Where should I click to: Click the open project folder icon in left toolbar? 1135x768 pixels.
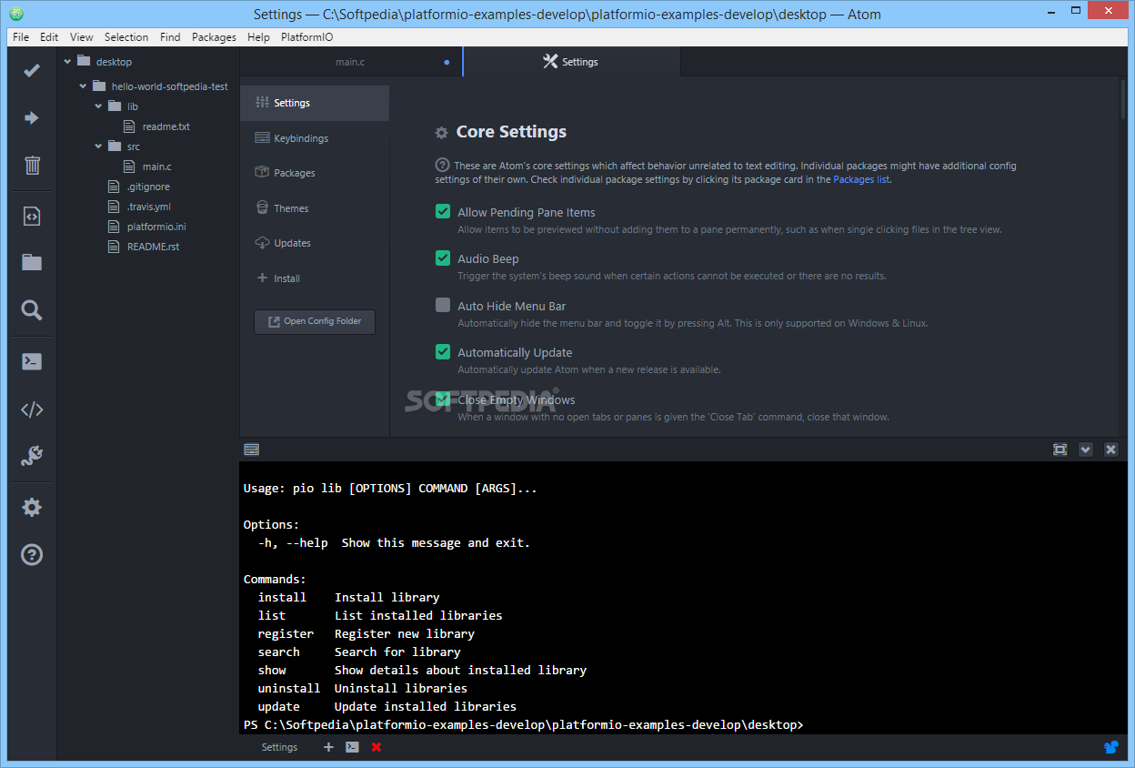pyautogui.click(x=32, y=262)
